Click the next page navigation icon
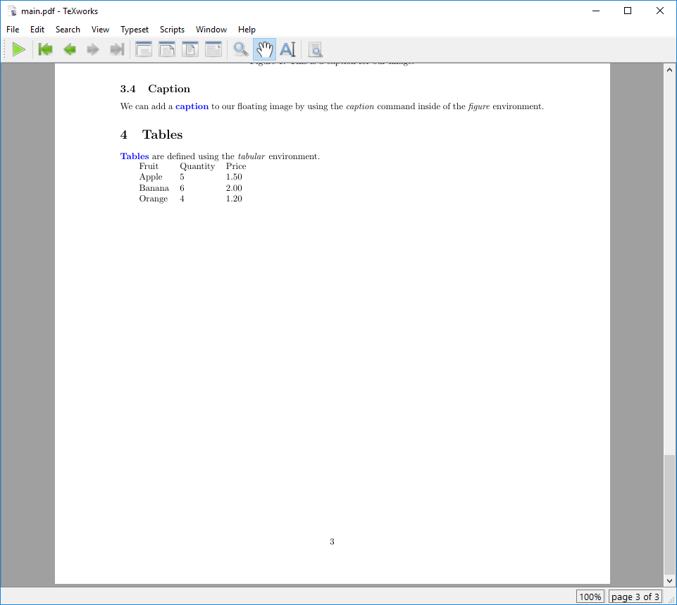This screenshot has width=677, height=605. (92, 49)
